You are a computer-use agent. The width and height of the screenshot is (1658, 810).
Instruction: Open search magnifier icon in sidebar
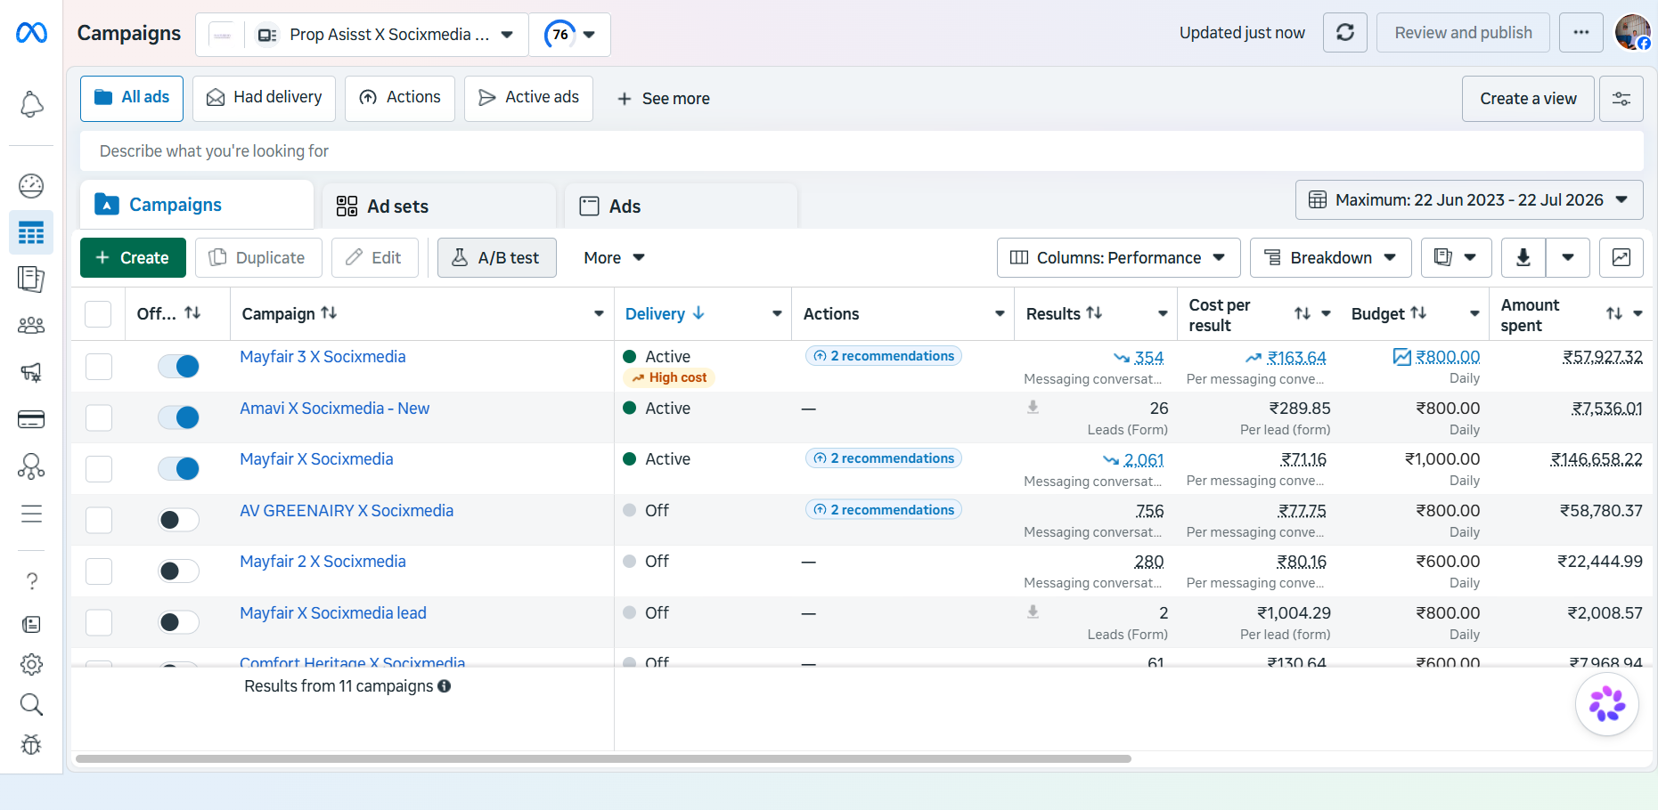(31, 704)
